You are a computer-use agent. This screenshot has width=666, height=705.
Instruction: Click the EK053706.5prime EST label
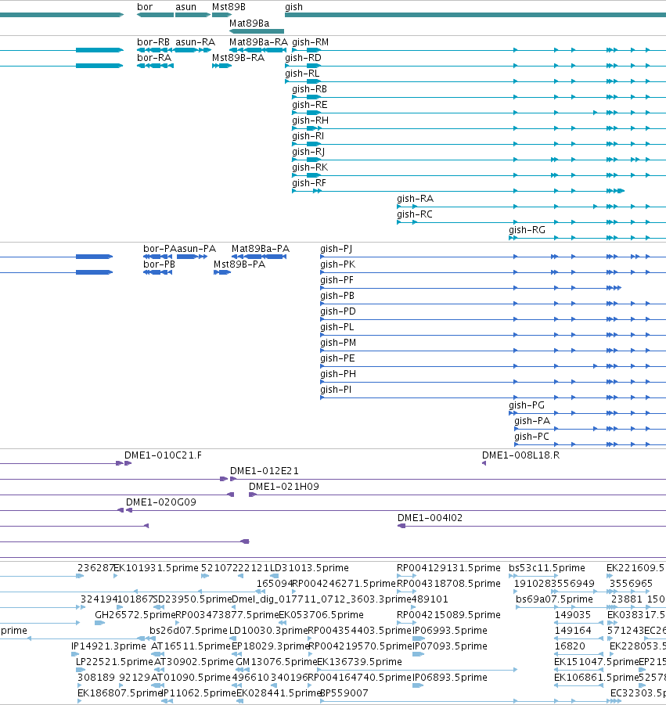click(321, 615)
